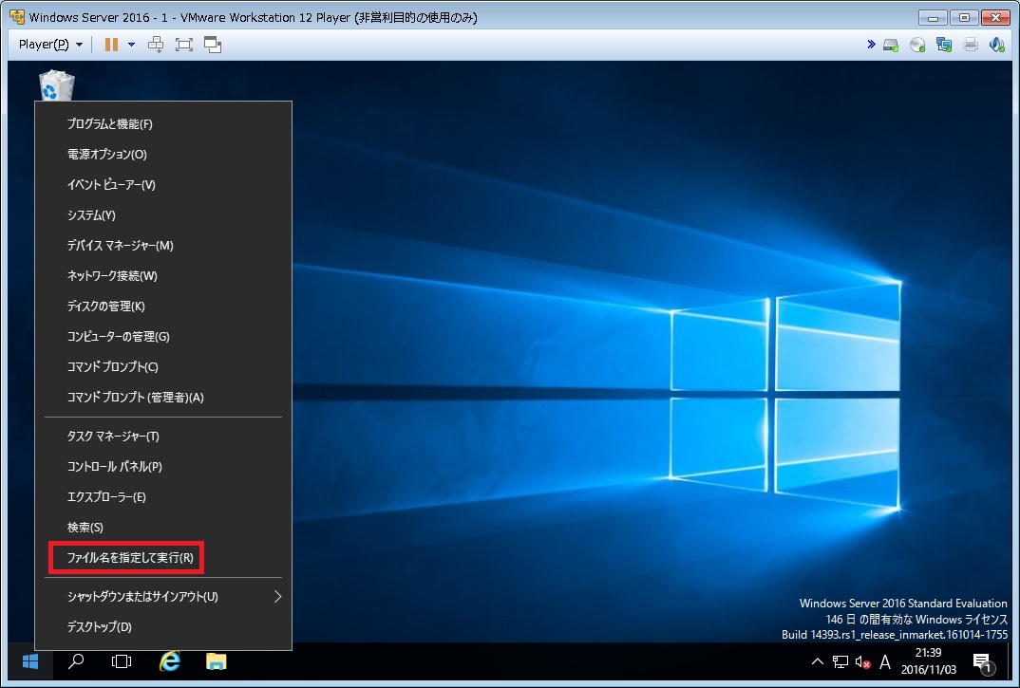Open taskbar search magnifier
The height and width of the screenshot is (688, 1020).
[76, 662]
